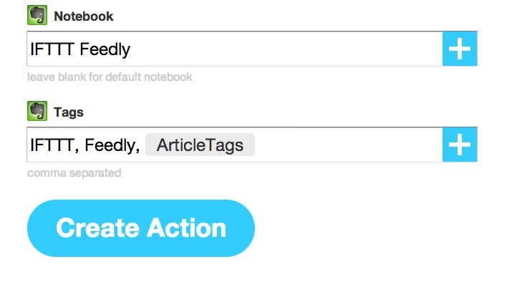Click the word 'Create' on blue button
Viewport: 512px width, 302px height.
97,228
